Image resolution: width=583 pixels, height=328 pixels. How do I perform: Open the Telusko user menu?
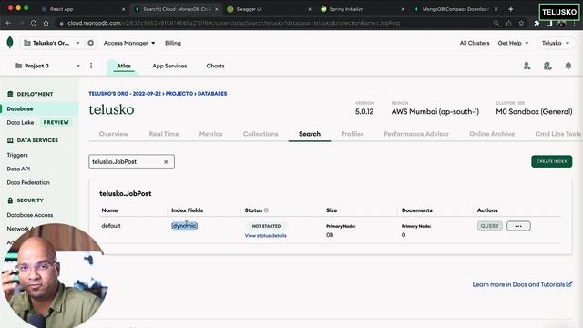click(556, 43)
